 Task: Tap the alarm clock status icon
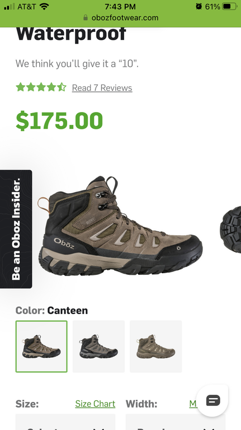tap(199, 6)
